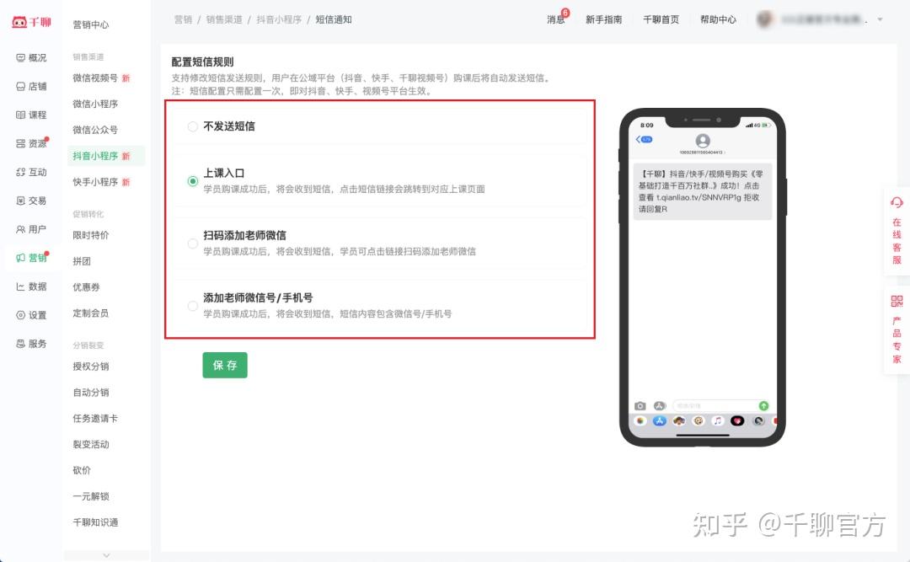Click 销售渠道 breadcrumb link
The width and height of the screenshot is (910, 562).
point(224,19)
